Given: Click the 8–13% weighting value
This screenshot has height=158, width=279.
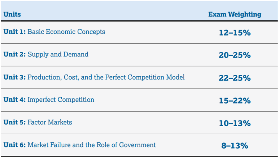Looking at the screenshot, I should tap(235, 146).
